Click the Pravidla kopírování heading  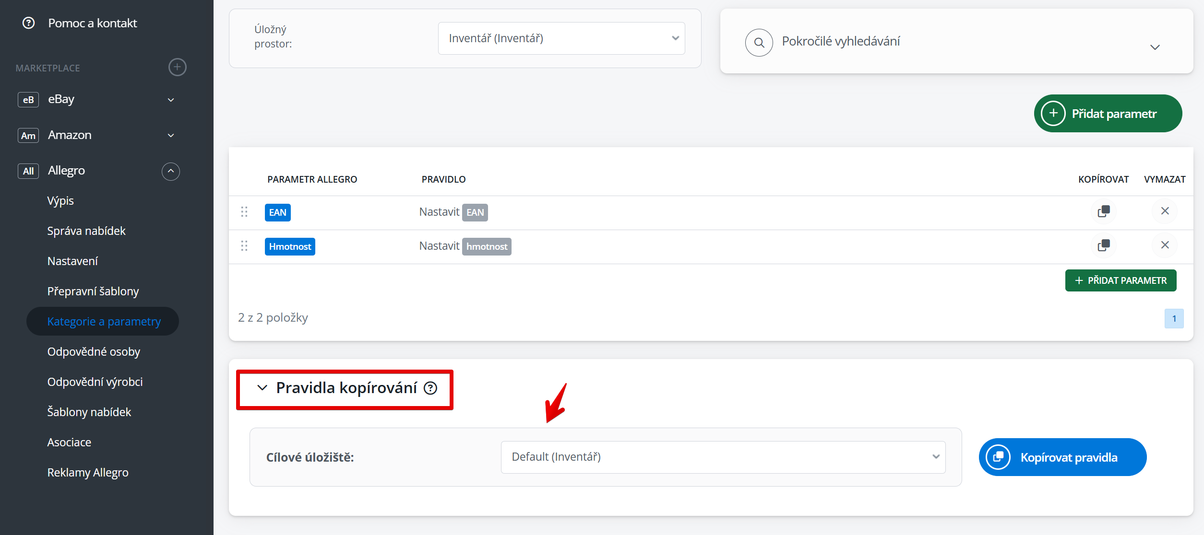coord(346,388)
